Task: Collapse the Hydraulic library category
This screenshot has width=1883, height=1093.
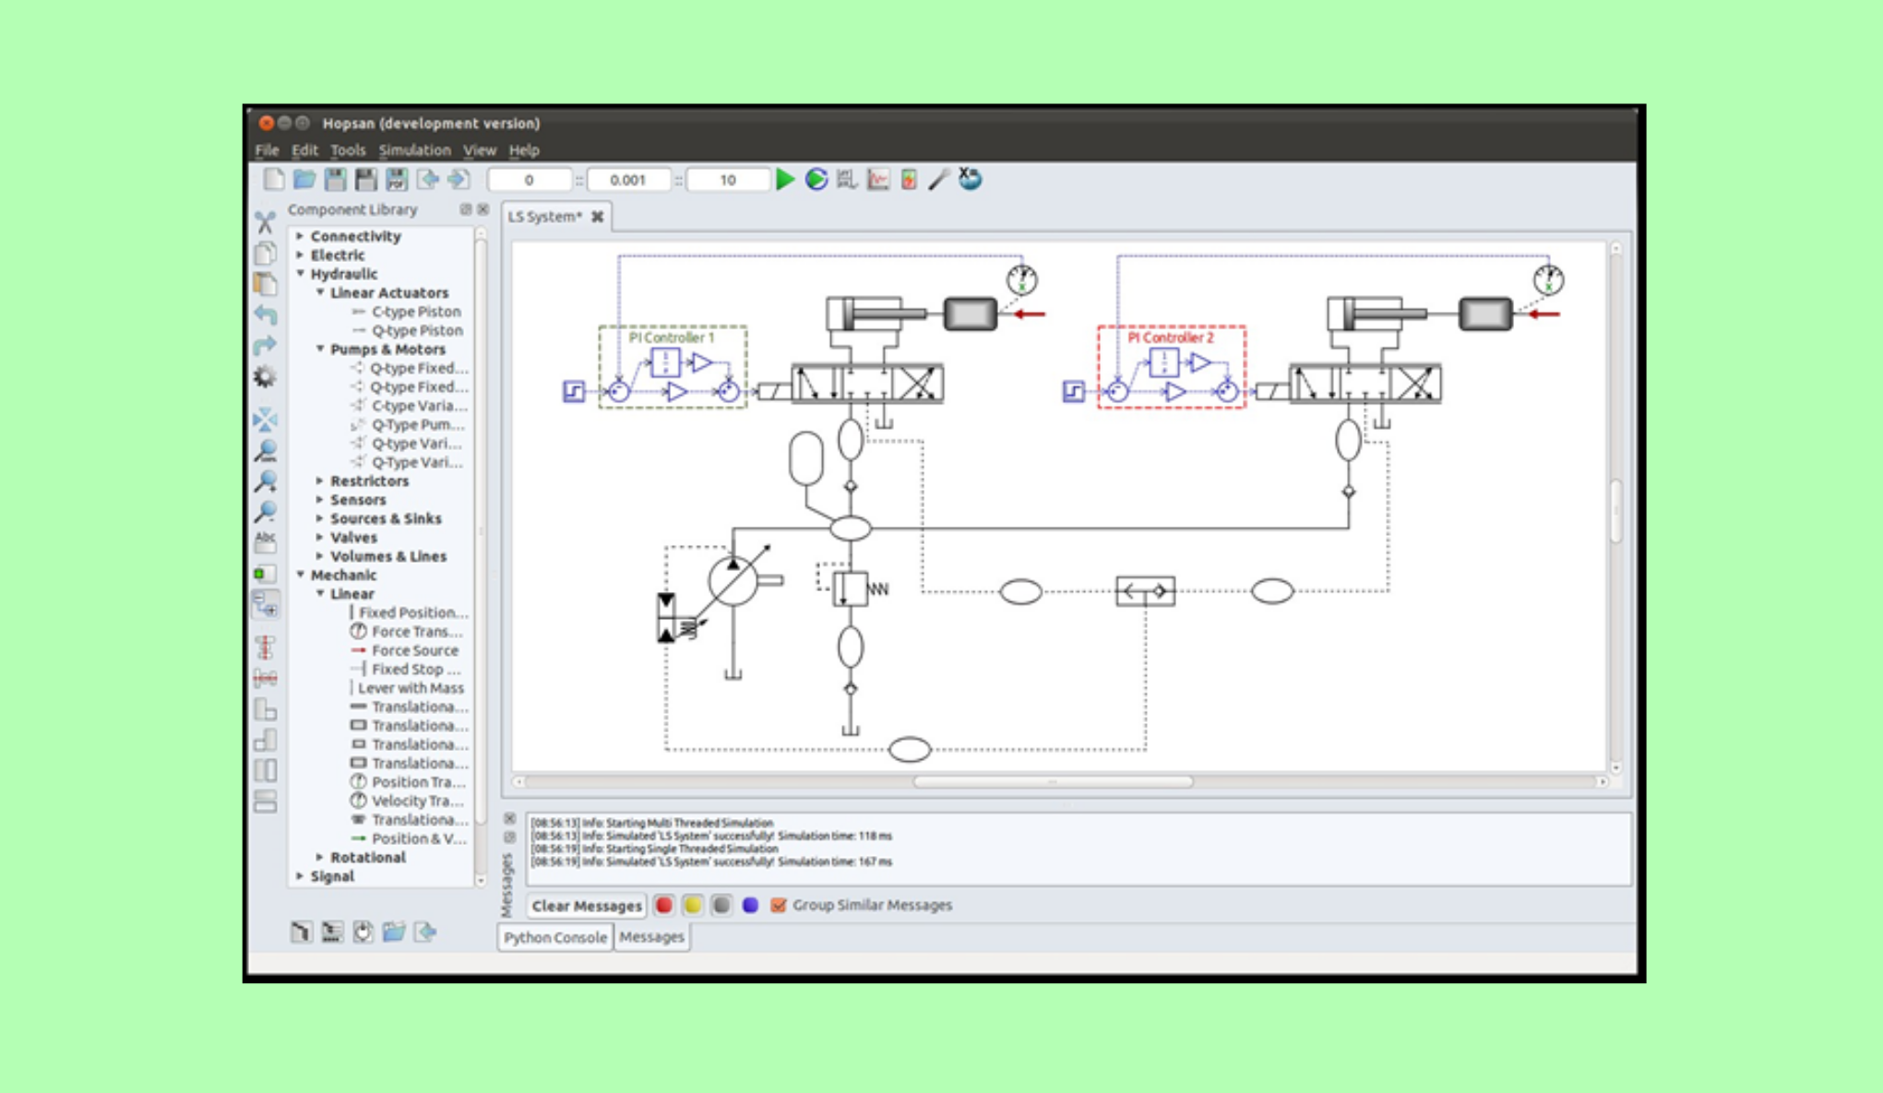Action: click(301, 274)
